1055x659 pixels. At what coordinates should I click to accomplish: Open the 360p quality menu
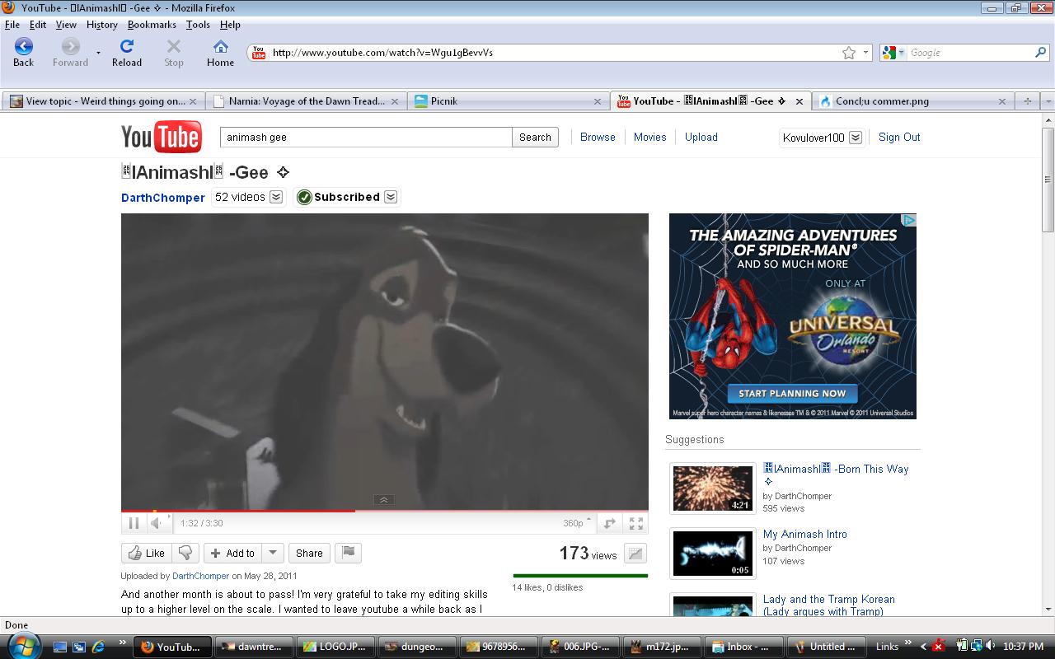pos(574,523)
